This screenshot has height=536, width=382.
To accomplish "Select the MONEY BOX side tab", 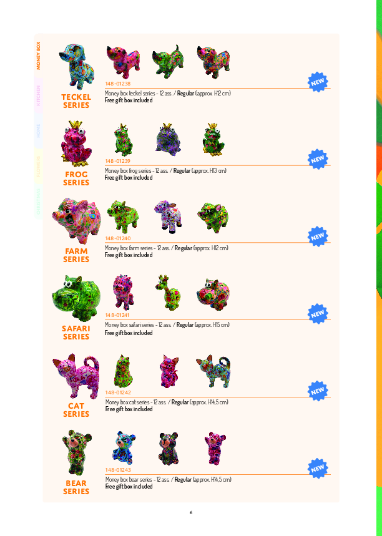I will click(x=38, y=56).
